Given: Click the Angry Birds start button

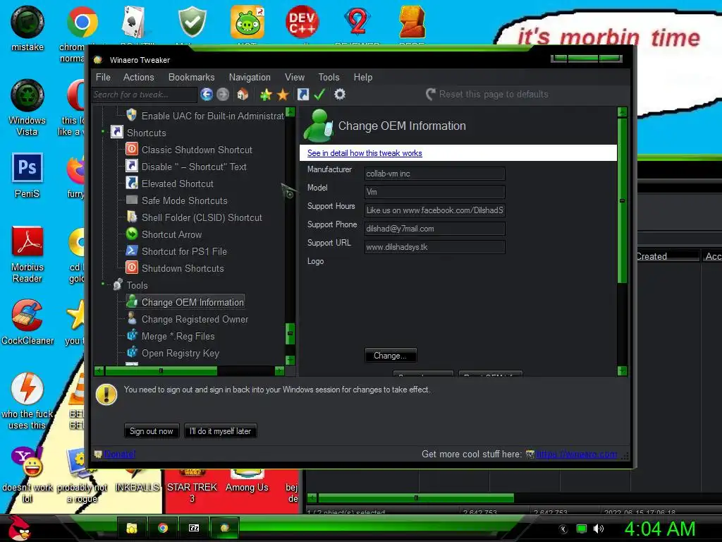Looking at the screenshot, I should point(18,527).
